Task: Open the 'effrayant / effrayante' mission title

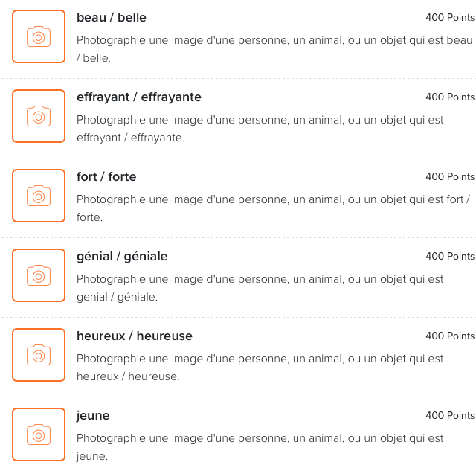Action: (139, 97)
